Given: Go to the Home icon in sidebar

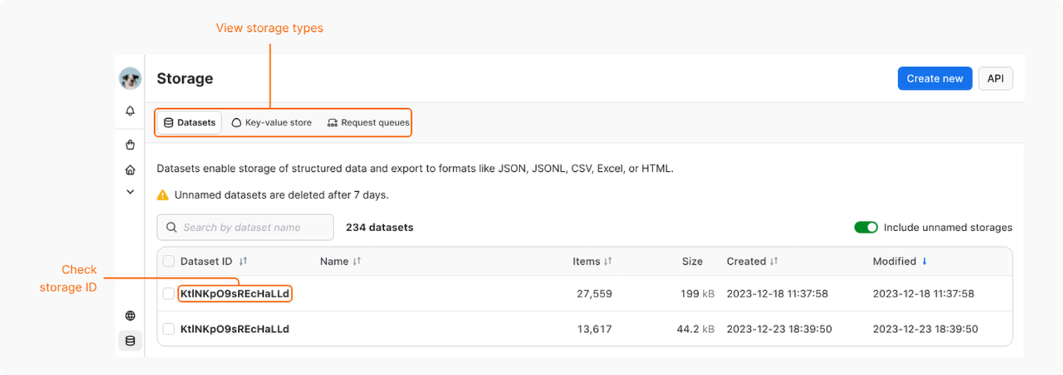Looking at the screenshot, I should pos(130,170).
